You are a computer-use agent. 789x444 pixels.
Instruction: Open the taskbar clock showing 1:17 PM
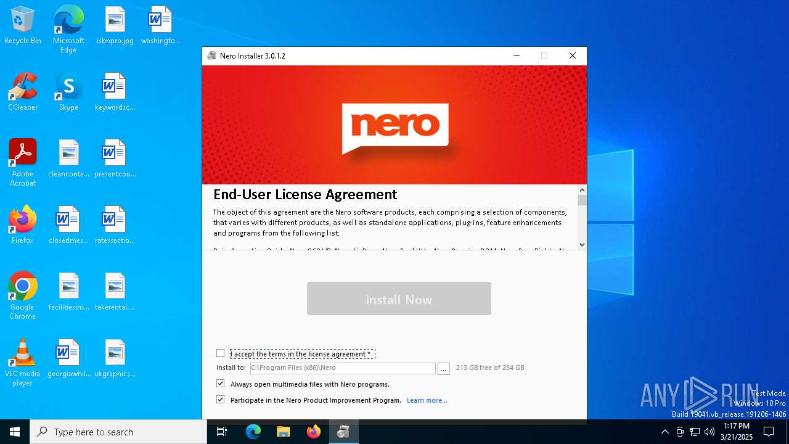(x=737, y=432)
